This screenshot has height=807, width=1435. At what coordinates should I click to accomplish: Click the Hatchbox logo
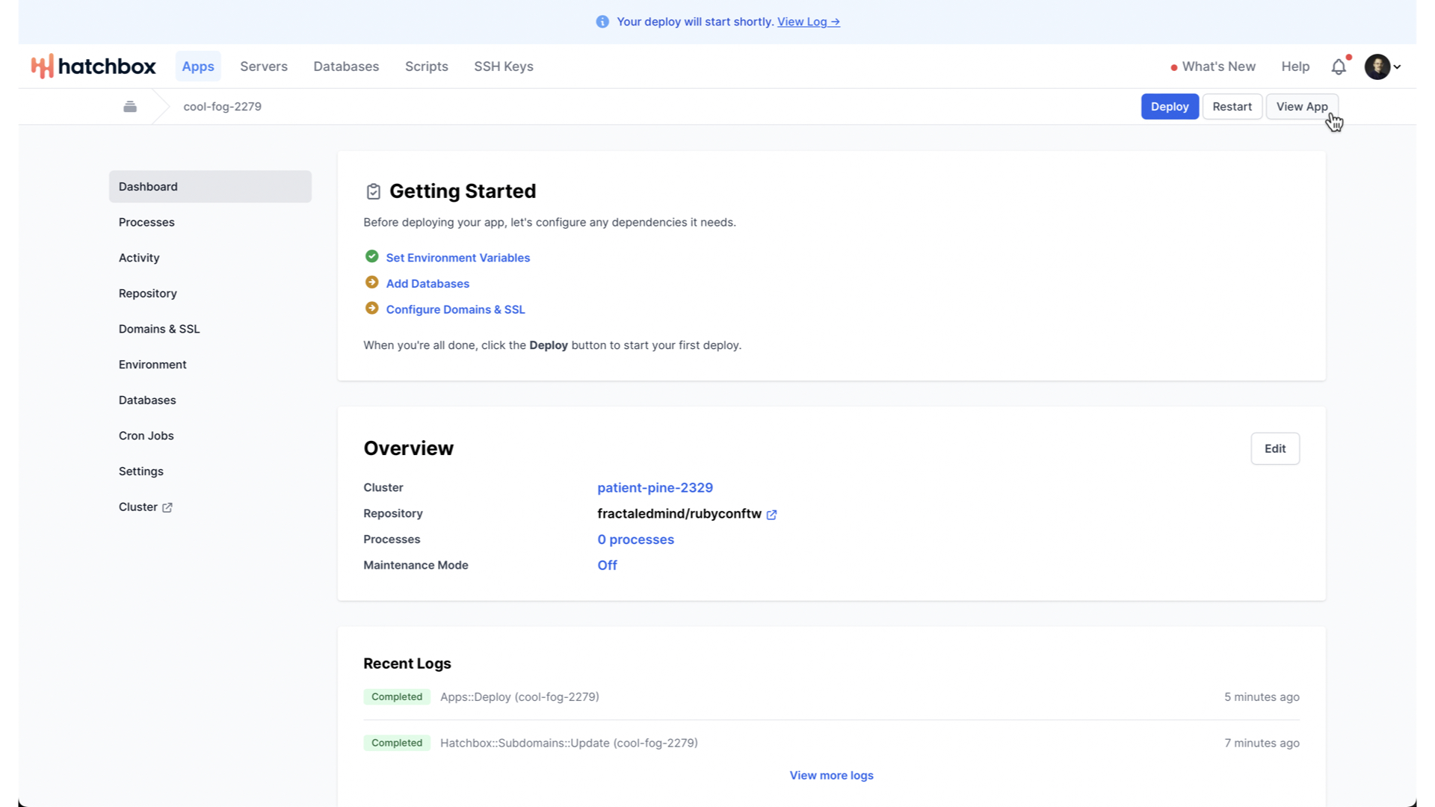click(x=93, y=67)
